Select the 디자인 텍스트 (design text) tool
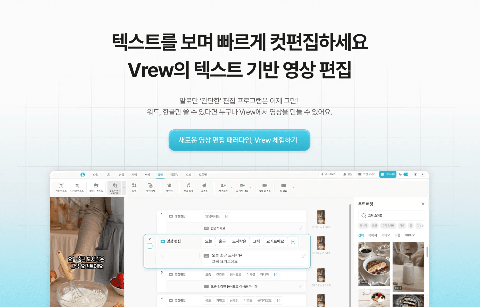This screenshot has width=480, height=307. [77, 188]
